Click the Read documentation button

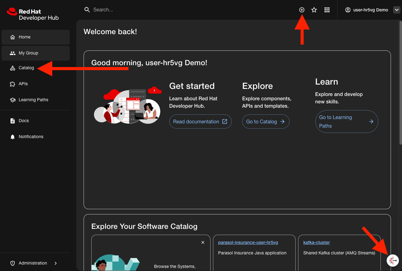(x=200, y=122)
